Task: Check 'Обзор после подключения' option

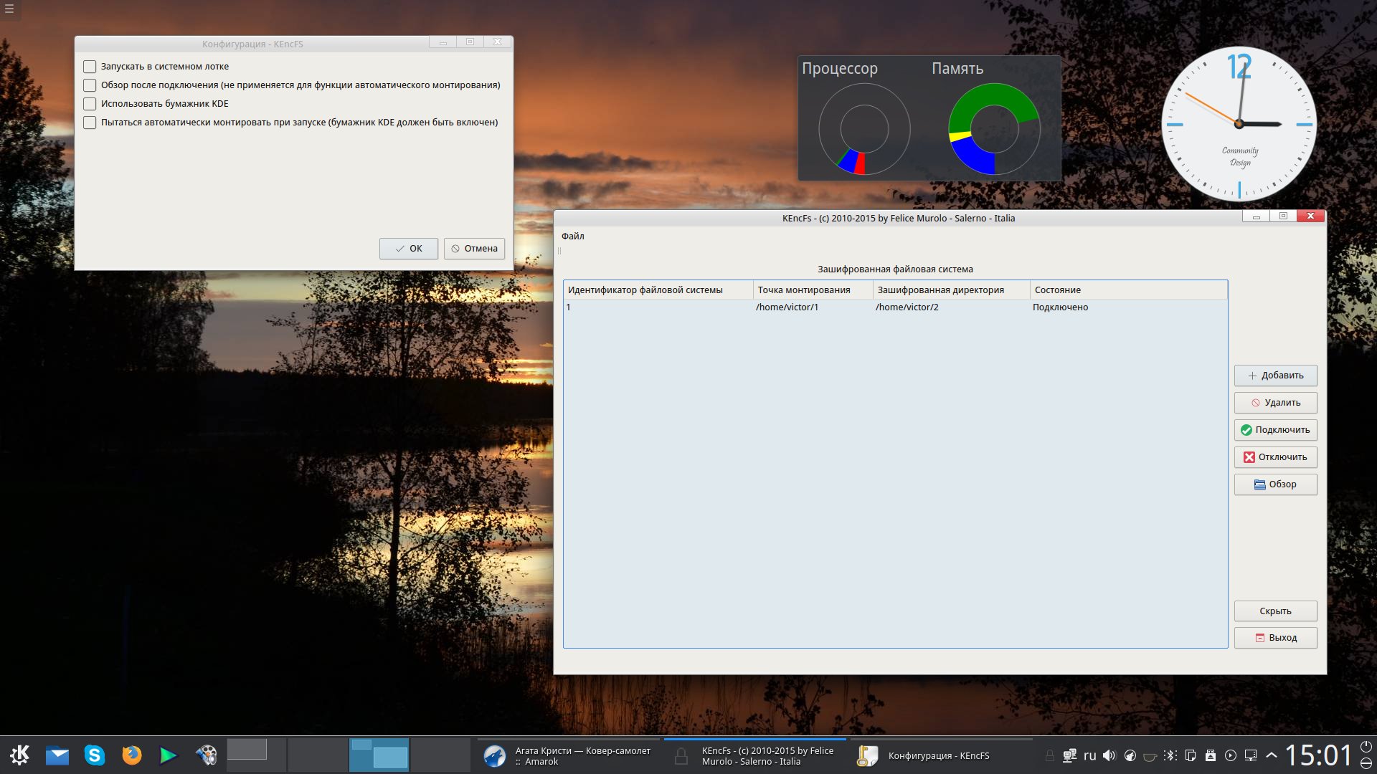Action: [90, 85]
